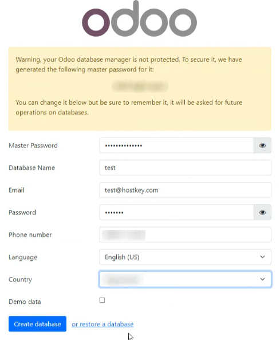Click the Country label text
Image resolution: width=280 pixels, height=340 pixels.
(20, 279)
